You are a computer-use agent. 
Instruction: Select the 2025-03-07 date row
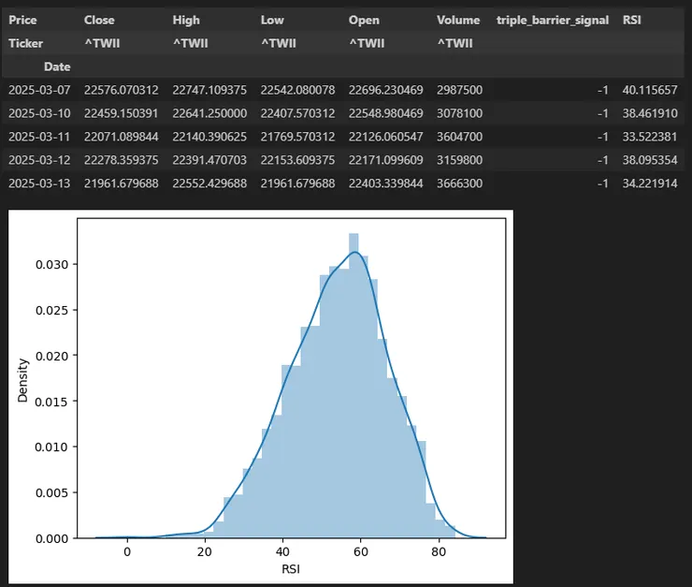click(39, 90)
